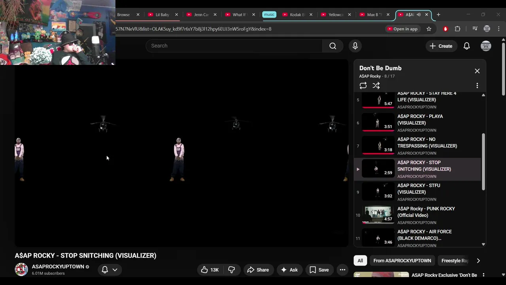Close the Lil Baby tab
506x285 pixels.
176,15
